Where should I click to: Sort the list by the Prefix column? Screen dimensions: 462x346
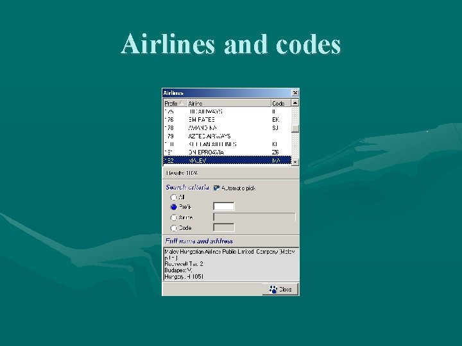(175, 103)
